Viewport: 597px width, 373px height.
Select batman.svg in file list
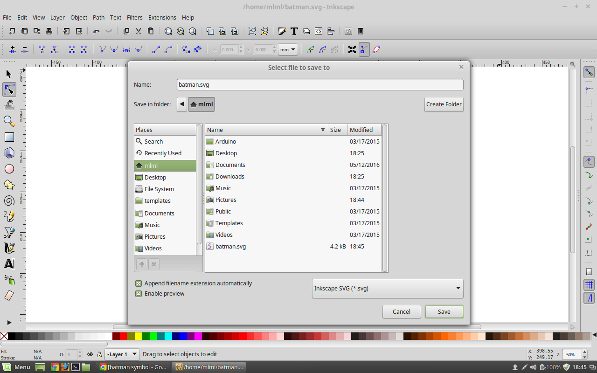click(x=293, y=246)
